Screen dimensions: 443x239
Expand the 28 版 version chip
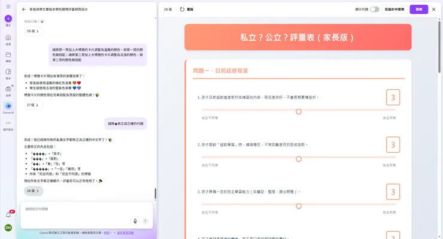(34, 191)
